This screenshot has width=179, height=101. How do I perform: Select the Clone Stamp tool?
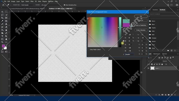[6, 24]
